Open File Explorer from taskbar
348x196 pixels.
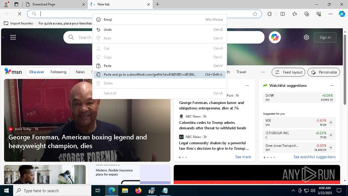[125, 191]
